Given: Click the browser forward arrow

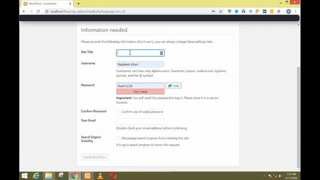Looking at the screenshot, I should tap(31, 11).
